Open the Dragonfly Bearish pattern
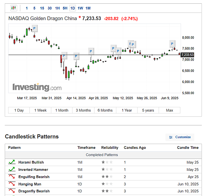Image resolution: width=203 pixels, height=196 pixels. (x=34, y=191)
